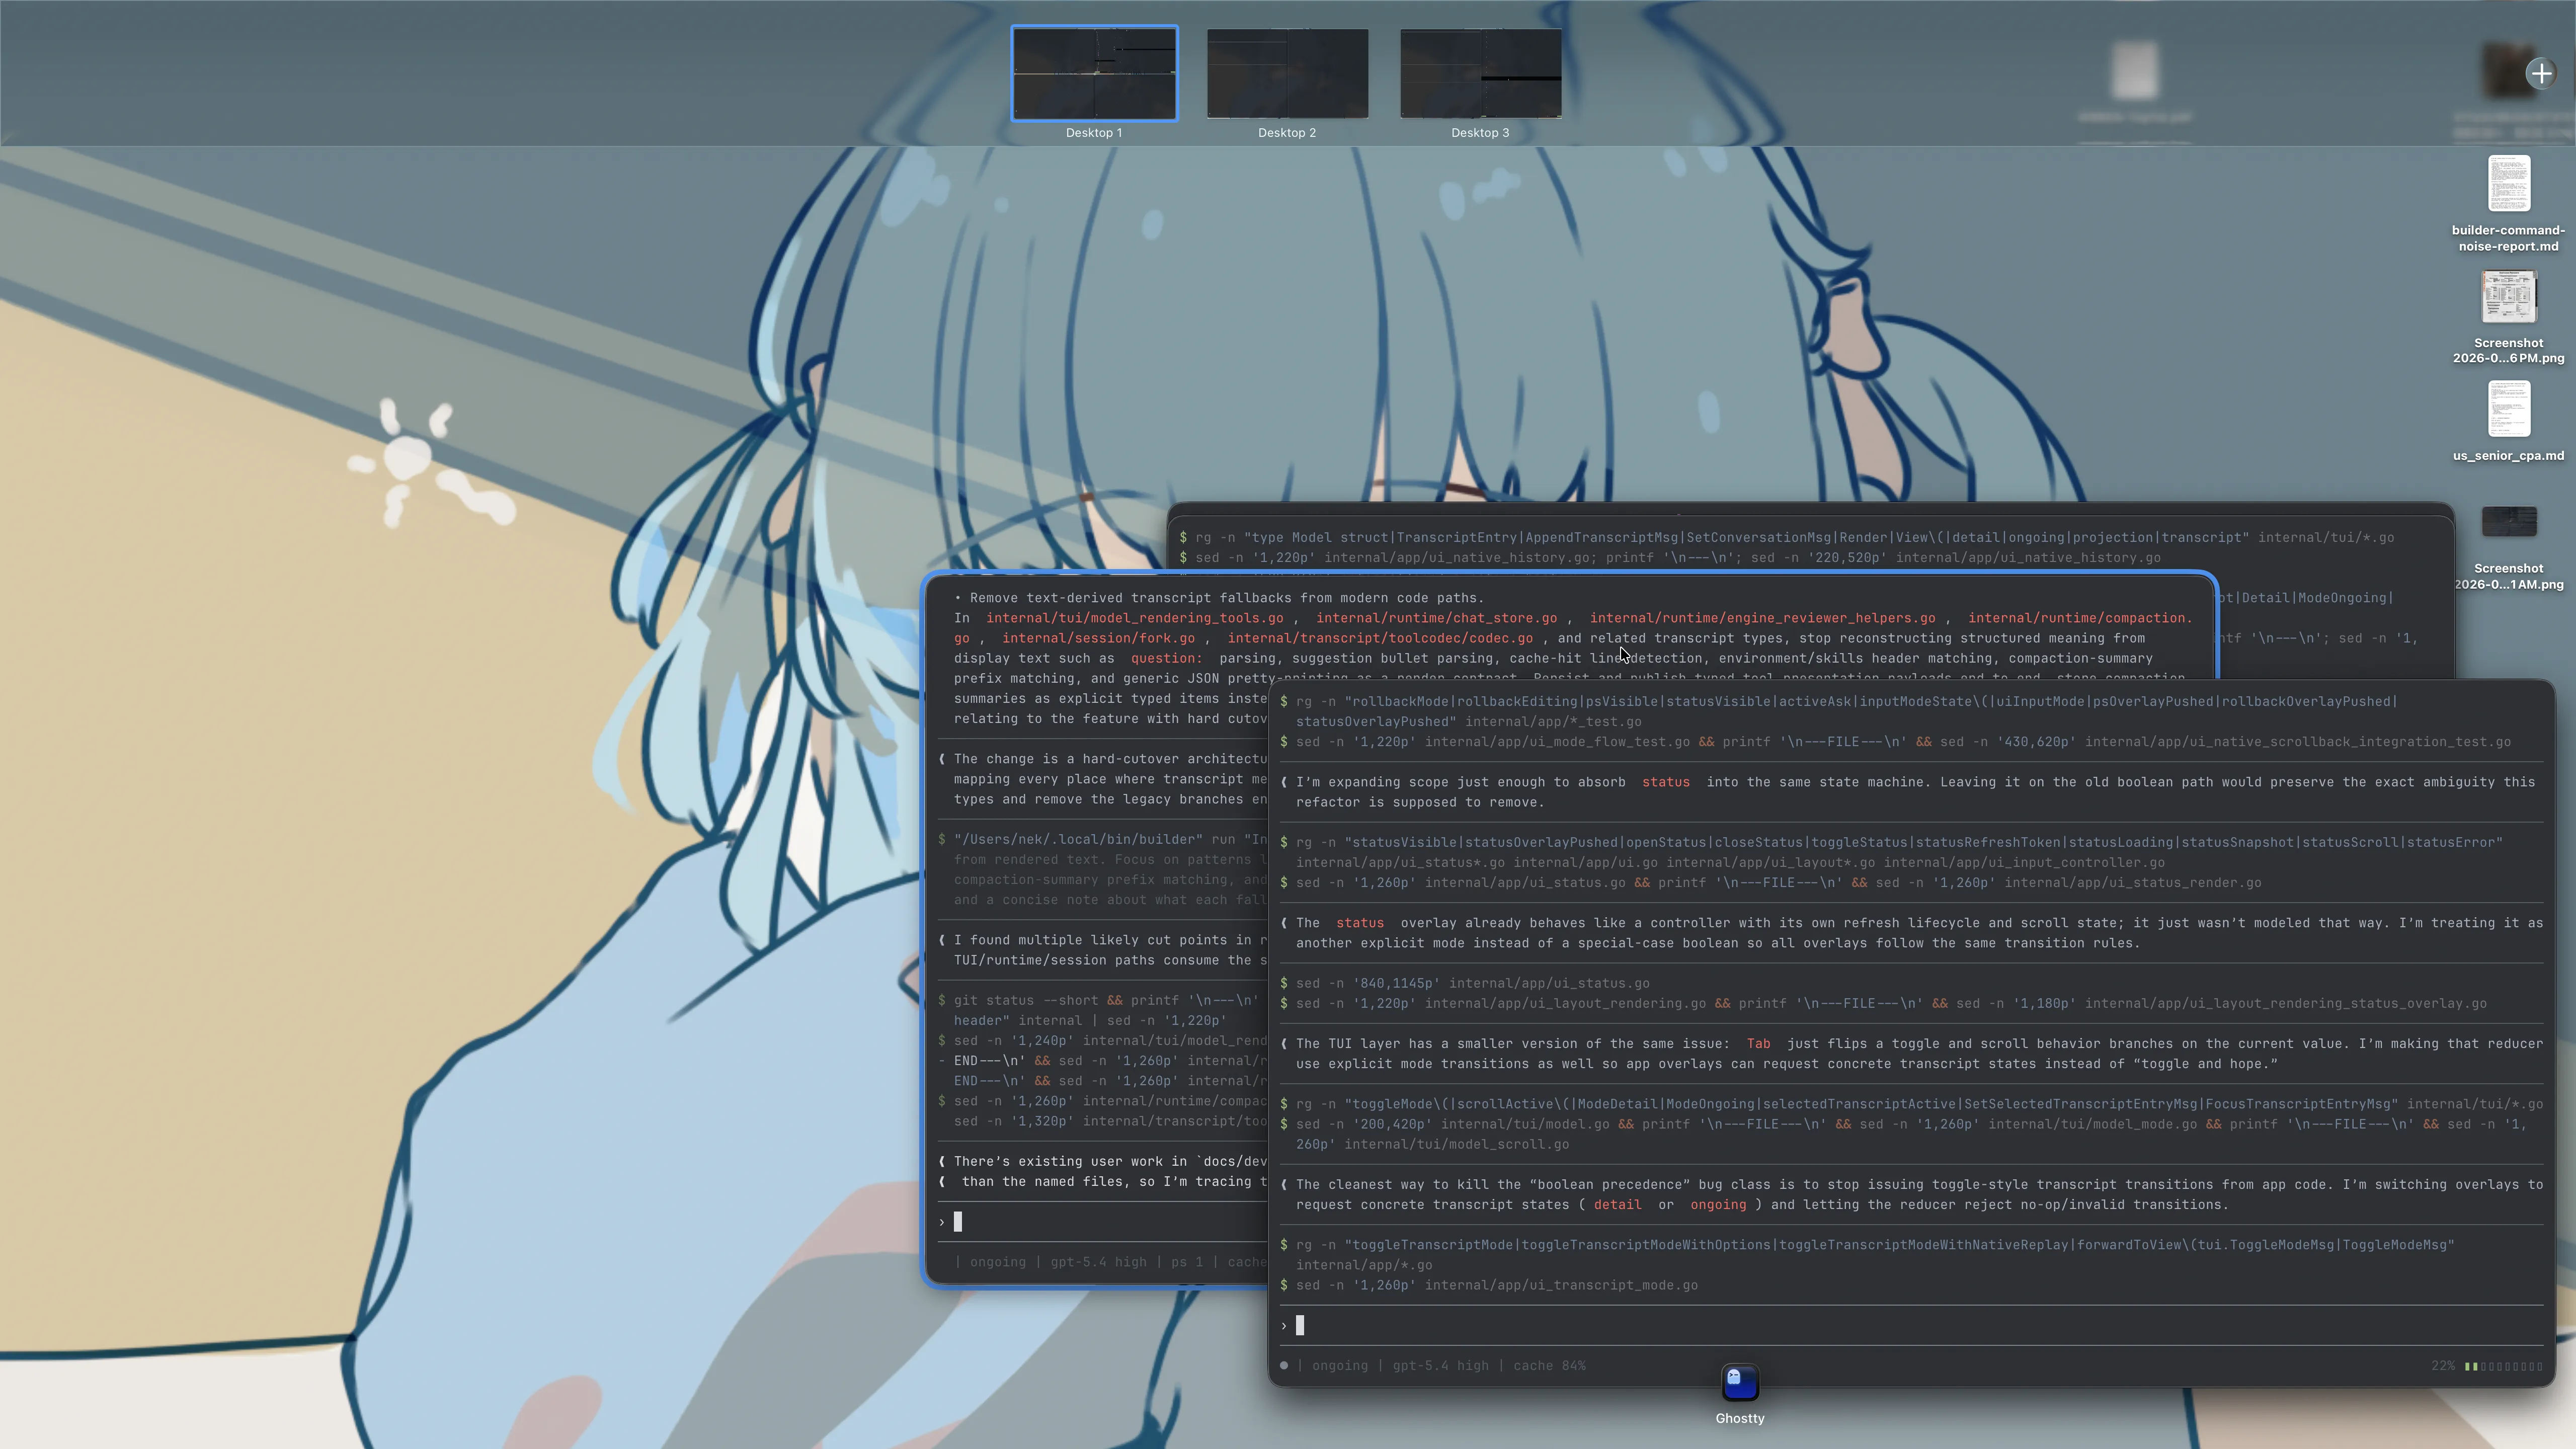This screenshot has width=2576, height=1449.
Task: Switch to Desktop 2 space
Action: pyautogui.click(x=1287, y=73)
